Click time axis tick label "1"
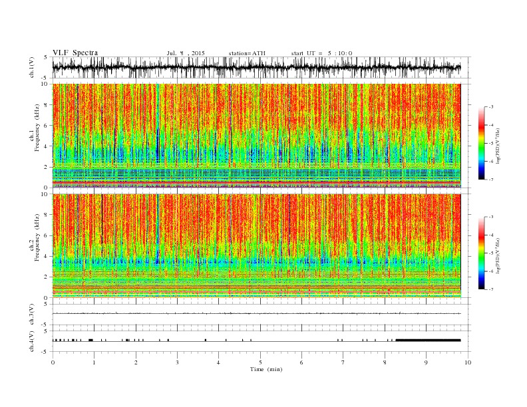The image size is (527, 407). [94, 362]
